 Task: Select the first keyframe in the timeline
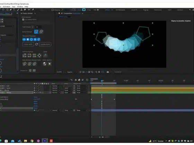(x=91, y=99)
